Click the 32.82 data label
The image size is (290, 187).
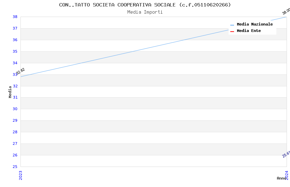[x=20, y=71]
